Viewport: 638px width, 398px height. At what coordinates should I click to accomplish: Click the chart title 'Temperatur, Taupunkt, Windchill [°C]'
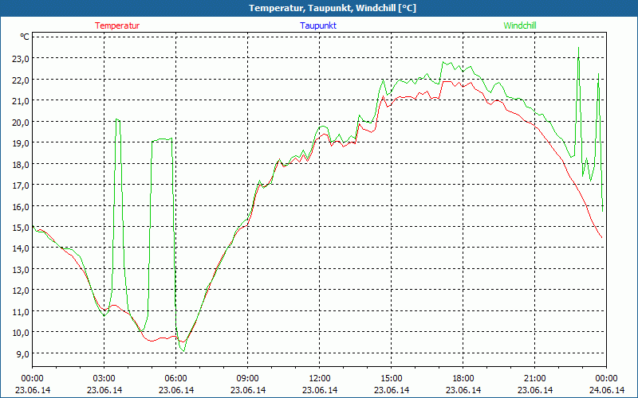coord(333,8)
